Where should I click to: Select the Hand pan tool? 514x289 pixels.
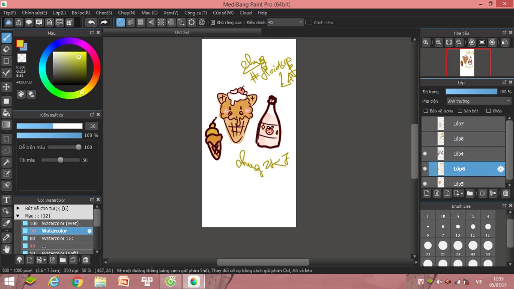(x=7, y=249)
